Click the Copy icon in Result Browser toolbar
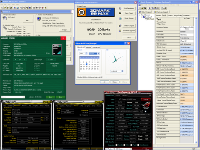This screenshot has width=200, height=150. point(152,8)
